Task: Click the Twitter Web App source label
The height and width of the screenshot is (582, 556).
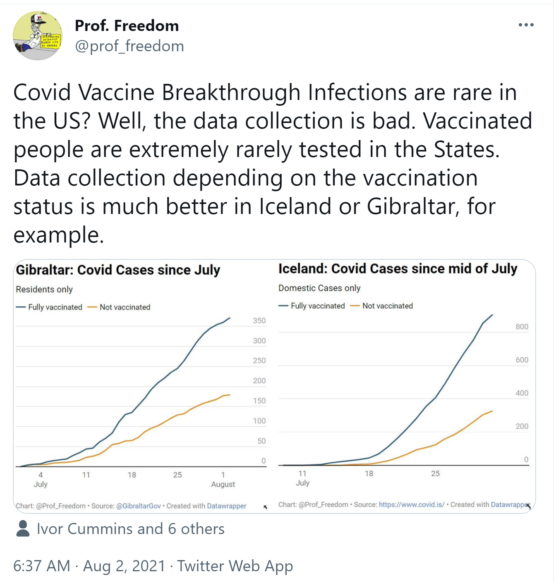Action: click(235, 566)
